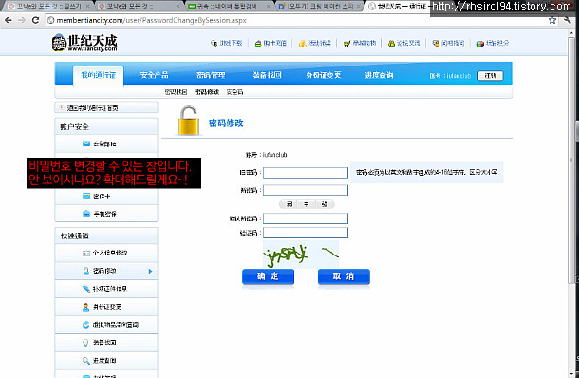Open the 进度查询 main tab

pos(379,75)
